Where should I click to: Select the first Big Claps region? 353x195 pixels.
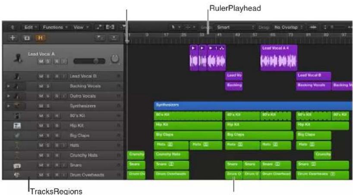(188, 135)
